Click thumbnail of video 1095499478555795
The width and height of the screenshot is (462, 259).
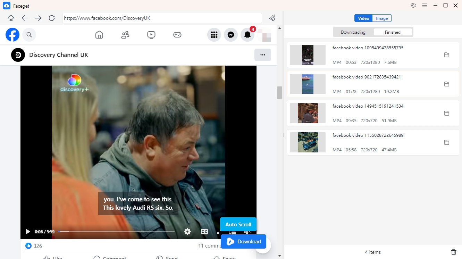[x=308, y=55]
